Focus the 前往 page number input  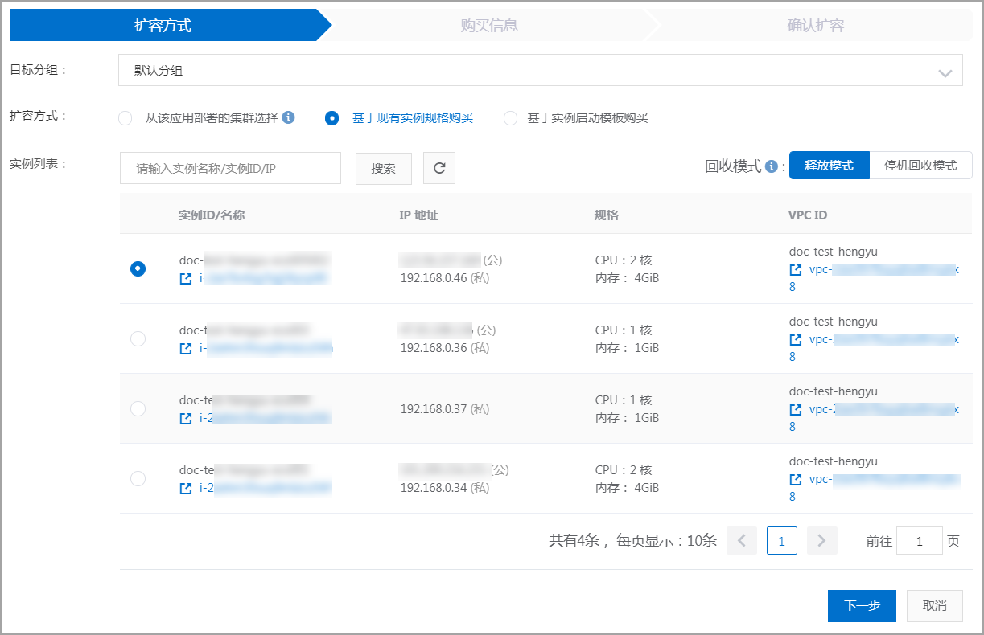click(919, 541)
